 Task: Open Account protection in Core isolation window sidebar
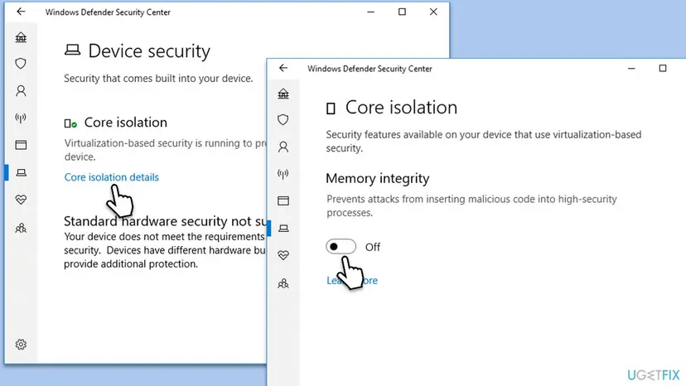pyautogui.click(x=283, y=147)
